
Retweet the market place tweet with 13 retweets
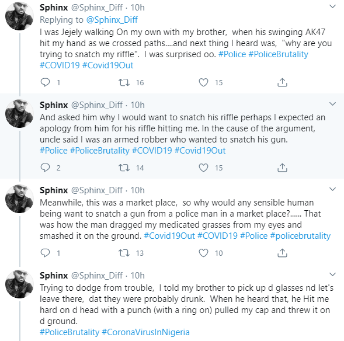click(x=124, y=253)
